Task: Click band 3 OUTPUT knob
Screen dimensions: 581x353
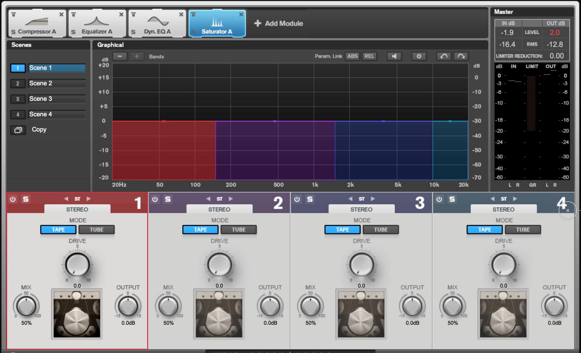Action: [x=412, y=306]
